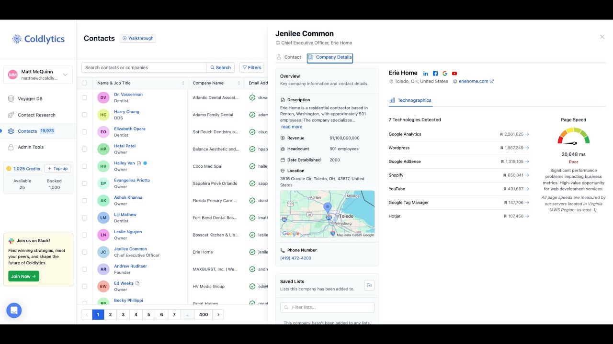This screenshot has height=344, width=613.
Task: Select Contacts in sidebar
Action: 38,131
